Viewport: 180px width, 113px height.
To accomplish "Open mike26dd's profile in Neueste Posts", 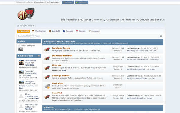I will click(30, 65).
